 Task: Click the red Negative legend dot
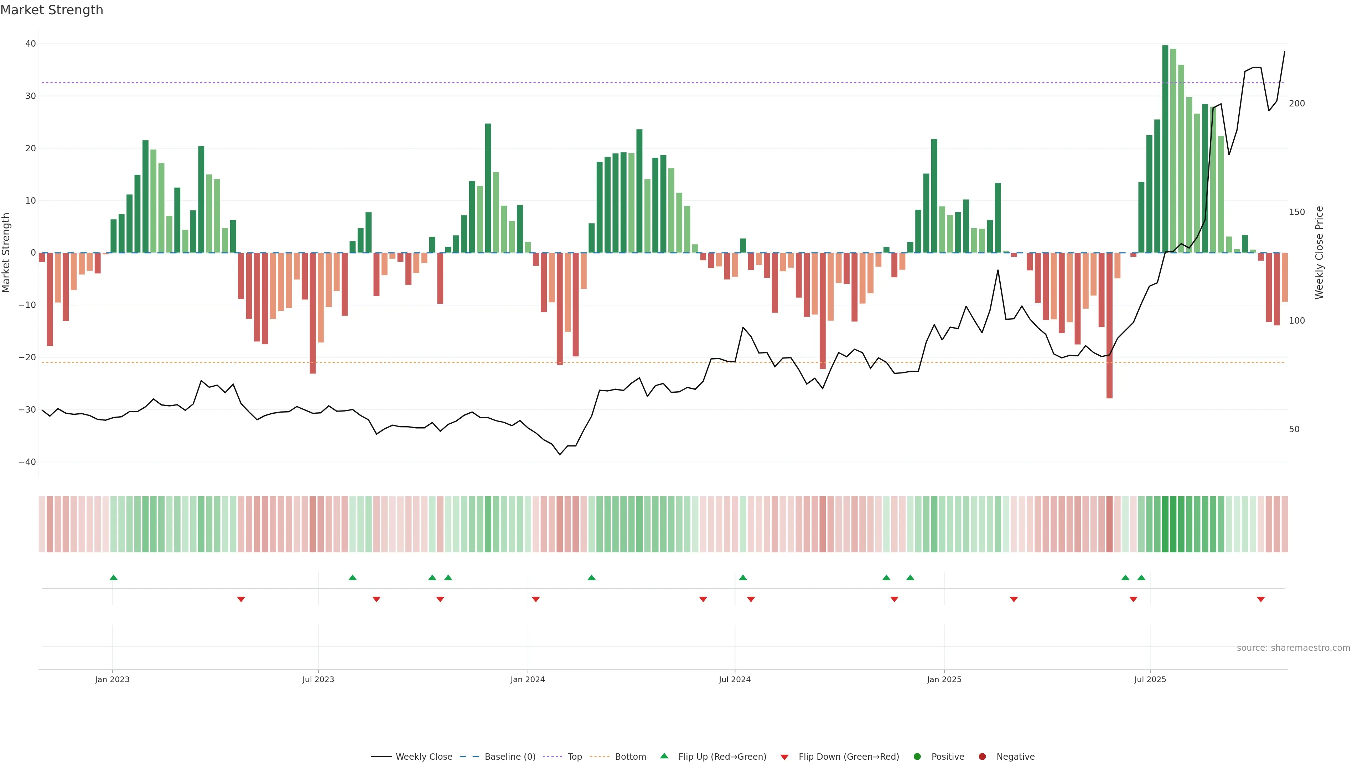[982, 756]
